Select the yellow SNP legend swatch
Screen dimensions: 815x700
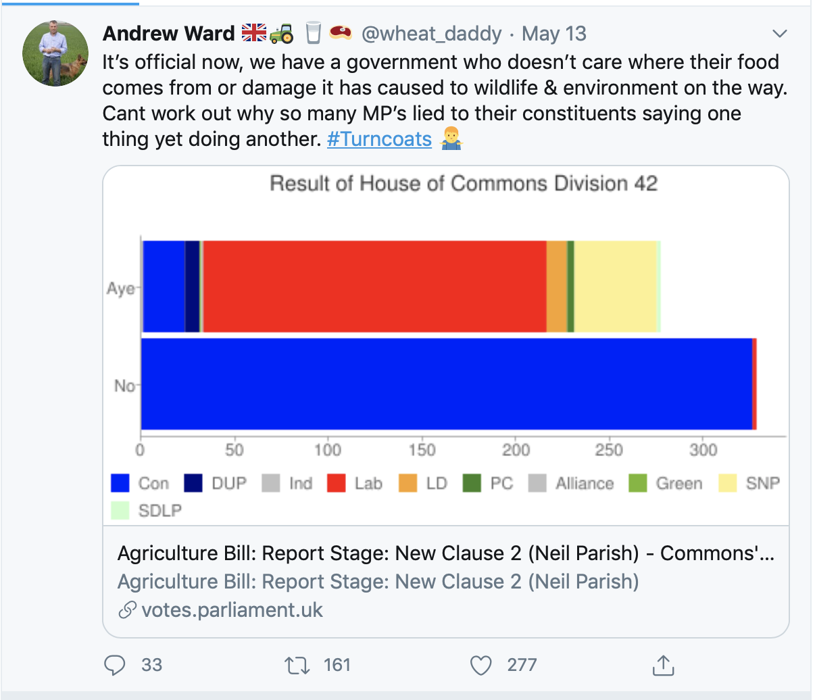[x=728, y=483]
